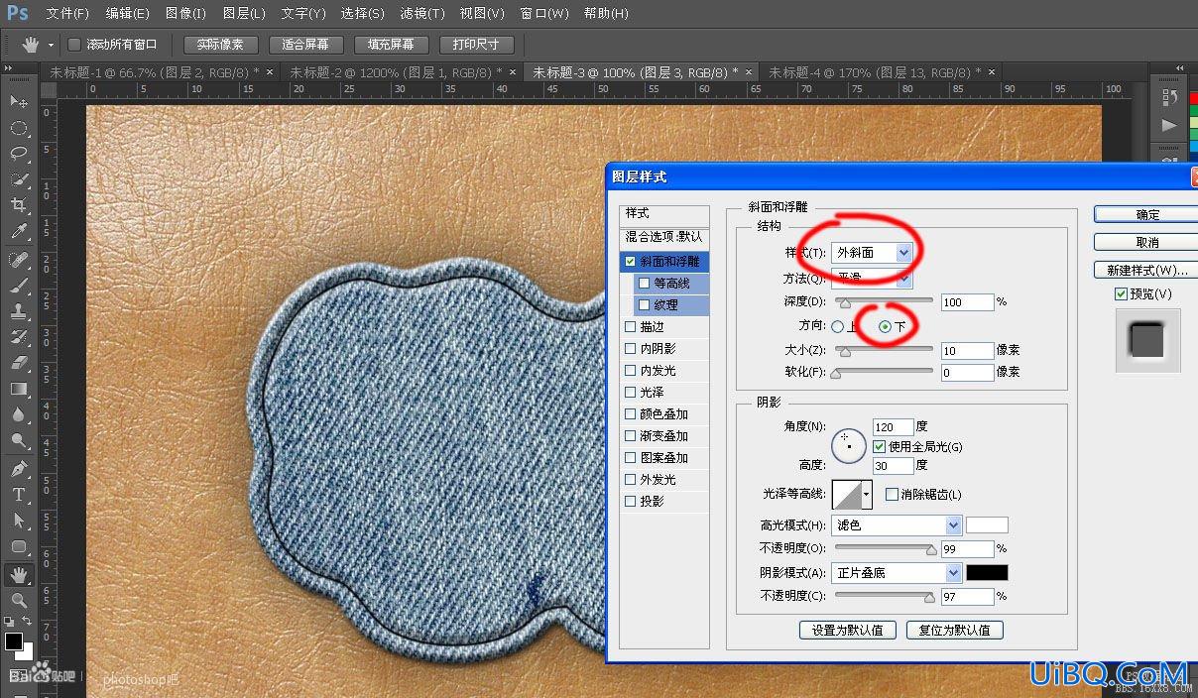
Task: Select the Quick Selection tool
Action: (19, 179)
